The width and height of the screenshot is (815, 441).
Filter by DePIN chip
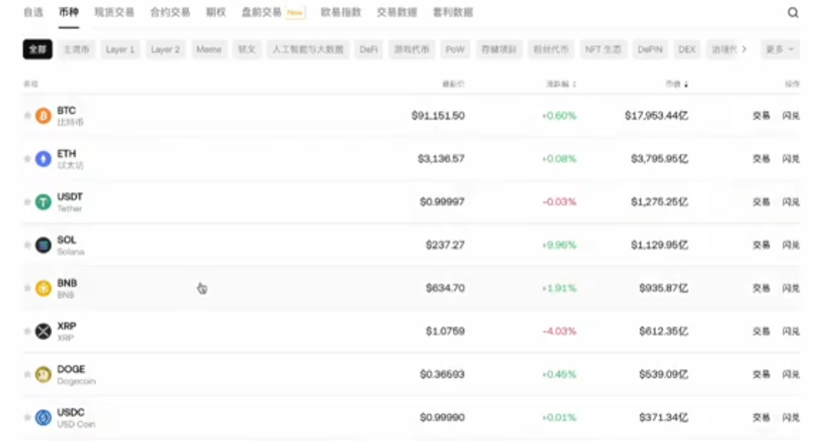(650, 49)
